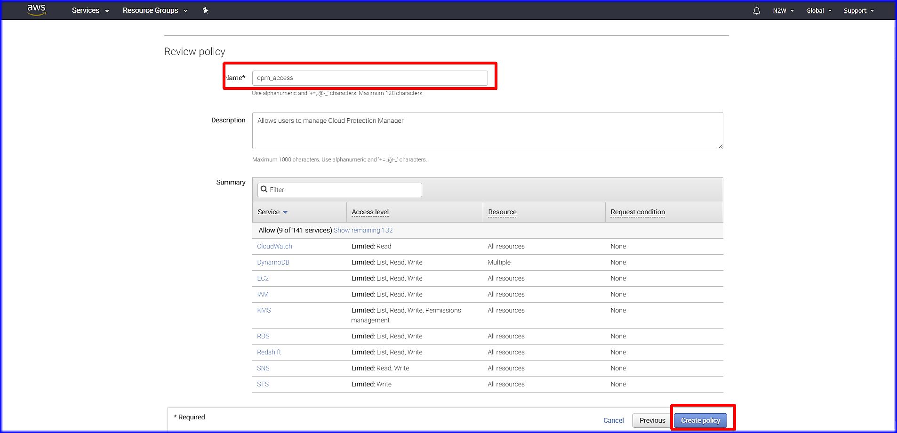
Task: Open the CloudWatch service link
Action: 274,246
